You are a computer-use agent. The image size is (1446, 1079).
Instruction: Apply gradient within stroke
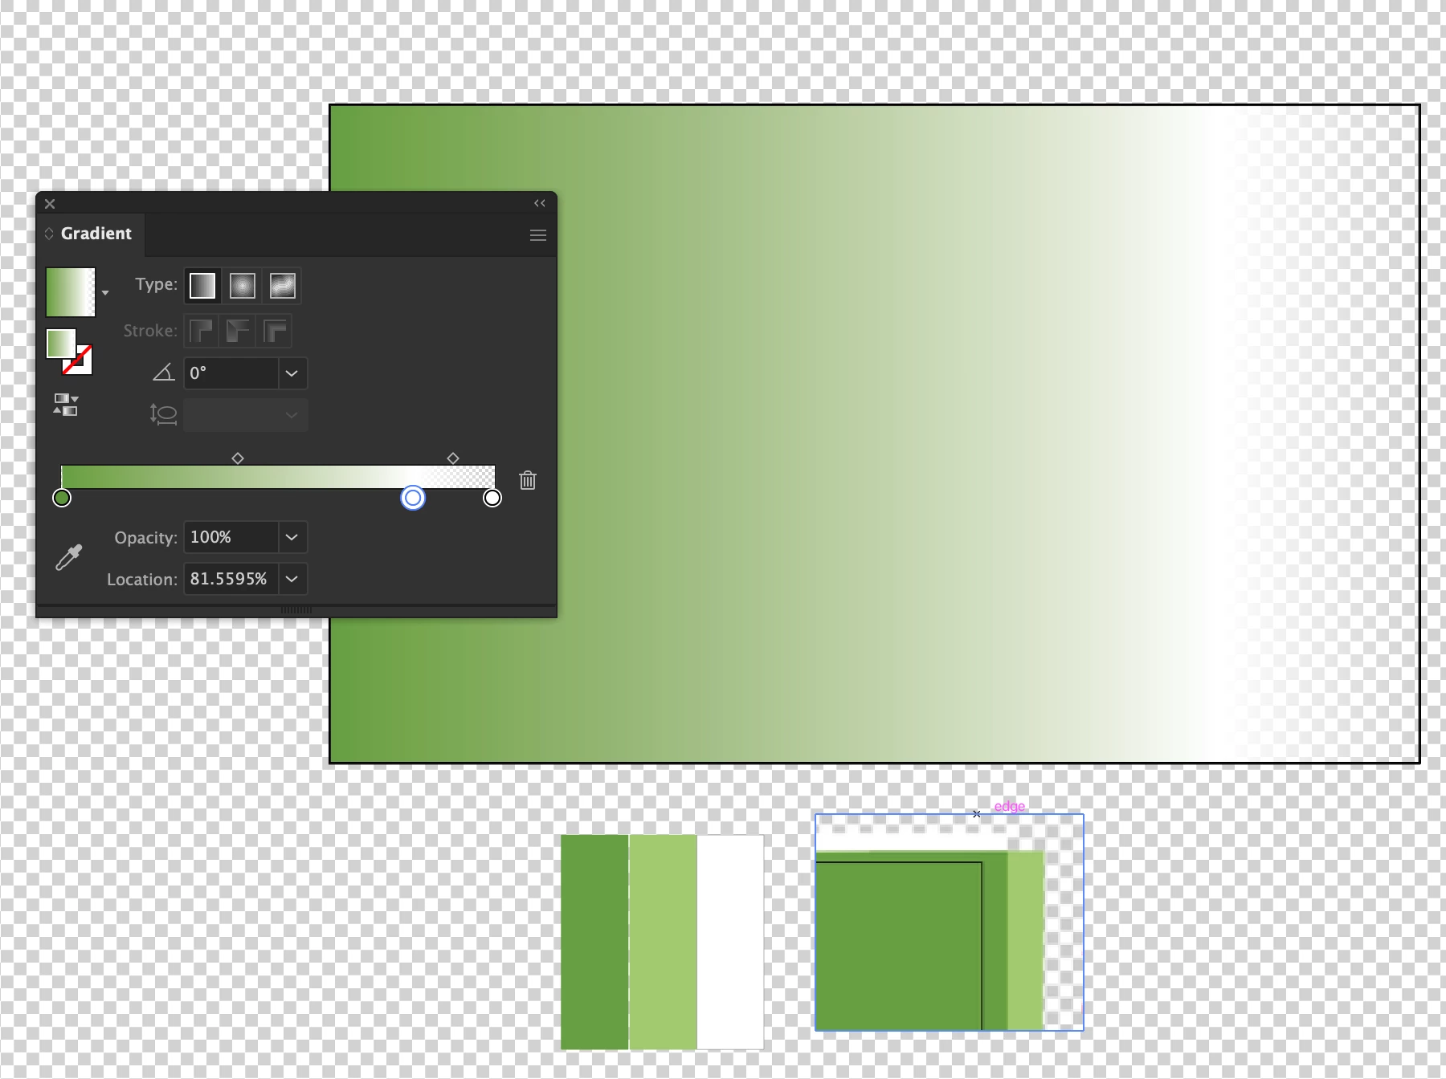pos(201,331)
